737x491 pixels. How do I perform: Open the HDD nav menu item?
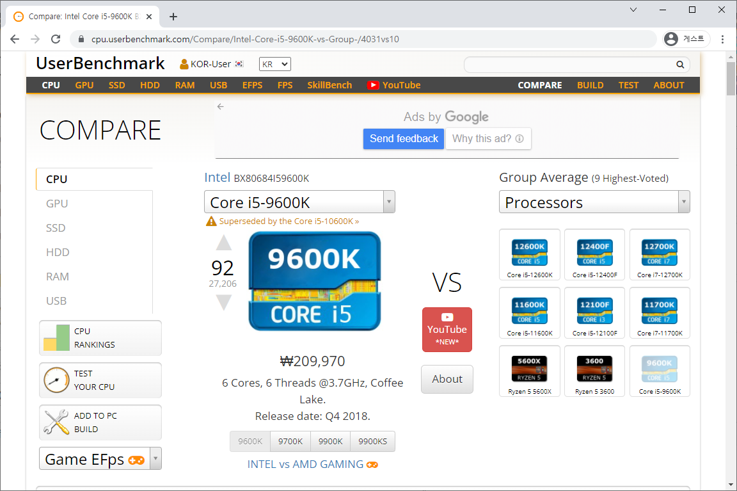[x=150, y=85]
